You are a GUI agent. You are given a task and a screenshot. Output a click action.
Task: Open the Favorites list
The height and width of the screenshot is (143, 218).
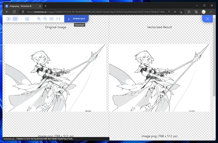point(189,12)
